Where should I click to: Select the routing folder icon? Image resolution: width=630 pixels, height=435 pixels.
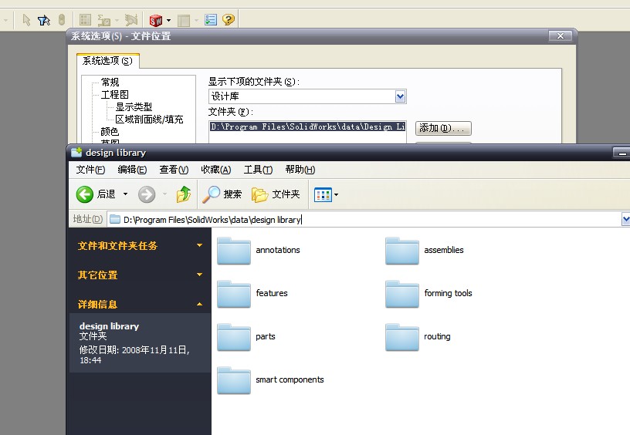[x=402, y=338]
